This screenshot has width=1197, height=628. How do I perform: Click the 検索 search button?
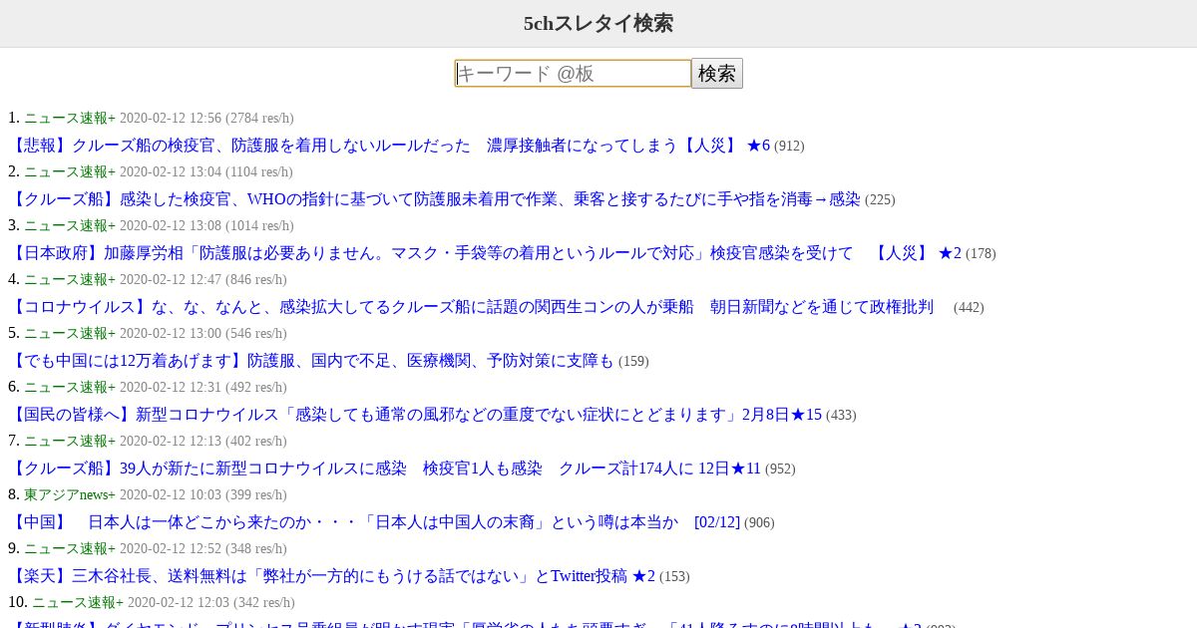tap(717, 74)
